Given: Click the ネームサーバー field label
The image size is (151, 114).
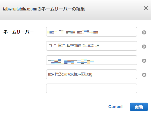Looking at the screenshot, I should pyautogui.click(x=19, y=32).
